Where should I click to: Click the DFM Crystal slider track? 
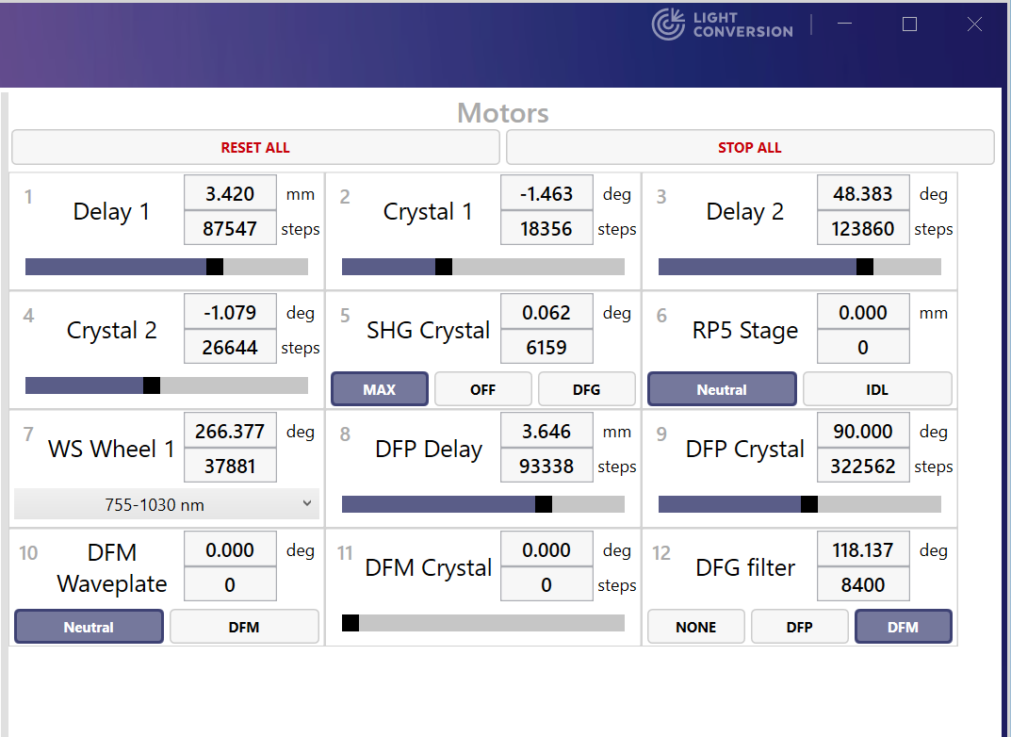pyautogui.click(x=483, y=623)
